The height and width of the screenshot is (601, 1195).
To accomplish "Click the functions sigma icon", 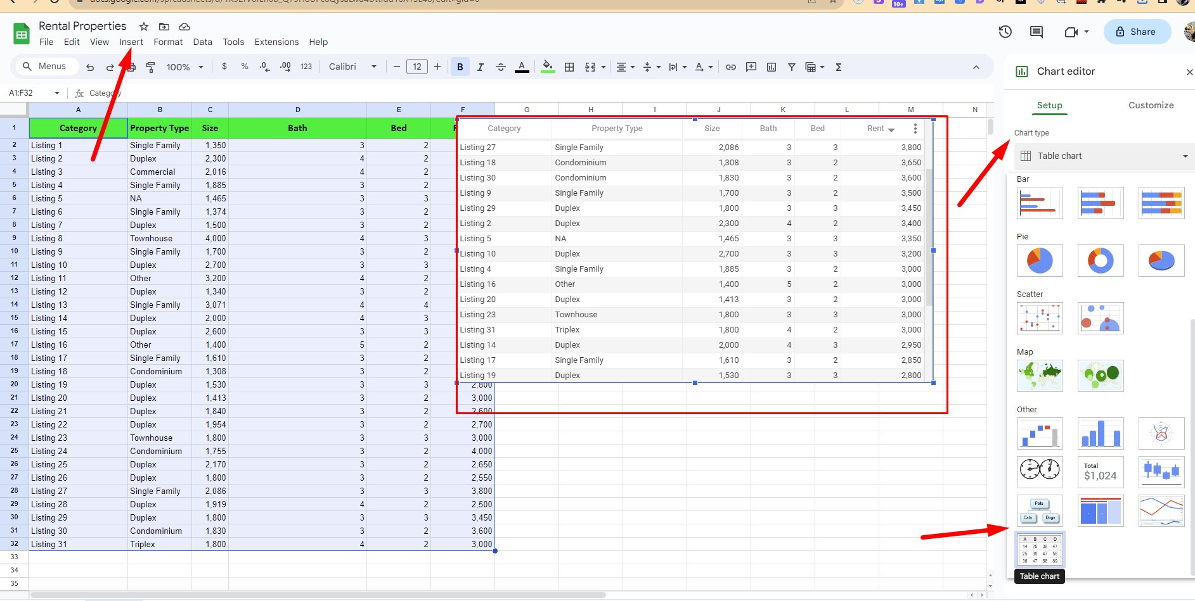I will coord(839,66).
